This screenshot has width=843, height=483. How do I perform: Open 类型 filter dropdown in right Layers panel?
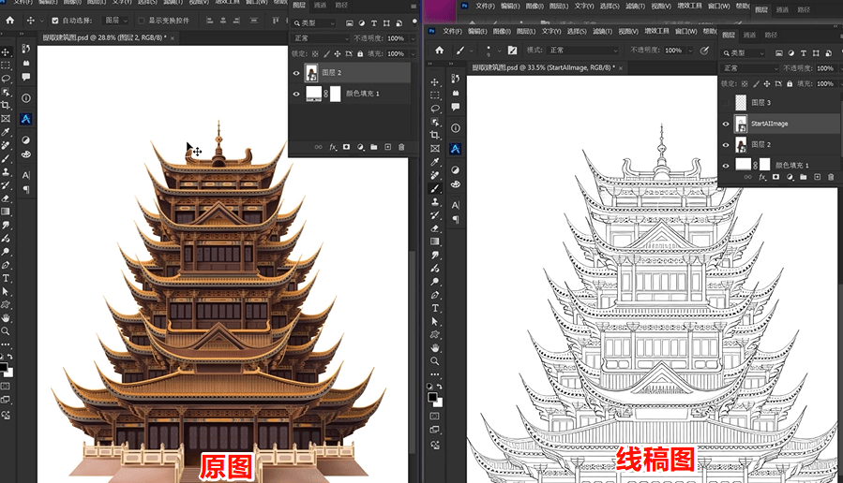(744, 53)
